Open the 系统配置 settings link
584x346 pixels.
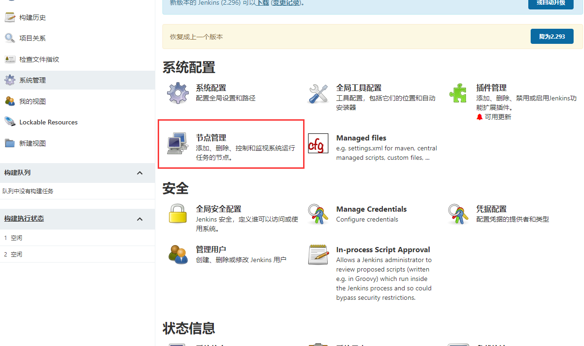211,88
